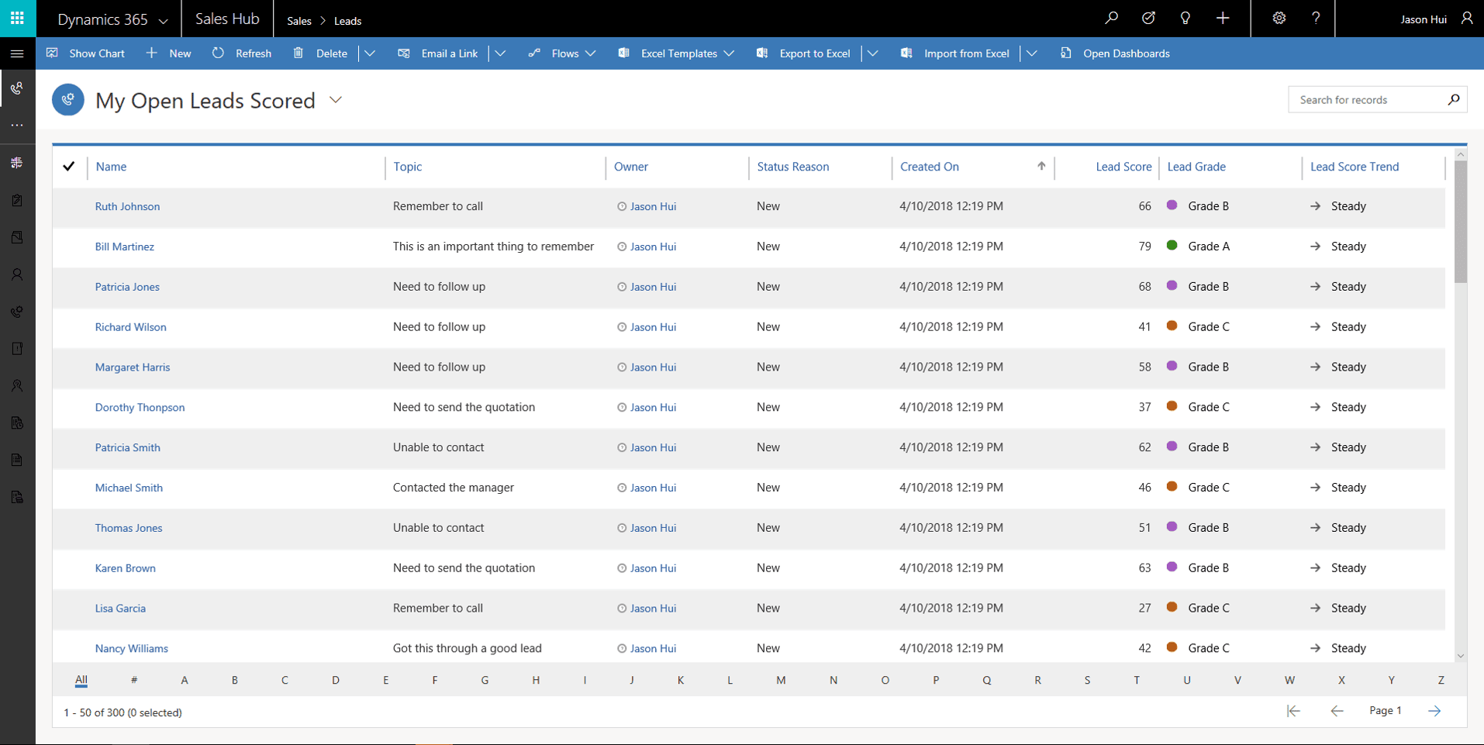Viewport: 1484px width, 745px height.
Task: Click the scroll down arrow of grid
Action: click(x=1461, y=656)
